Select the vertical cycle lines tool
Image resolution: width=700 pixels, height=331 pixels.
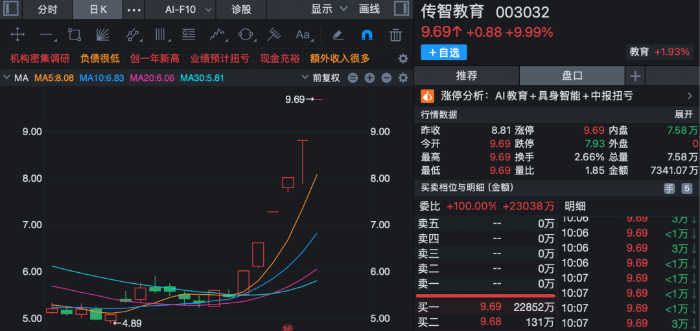[x=160, y=35]
